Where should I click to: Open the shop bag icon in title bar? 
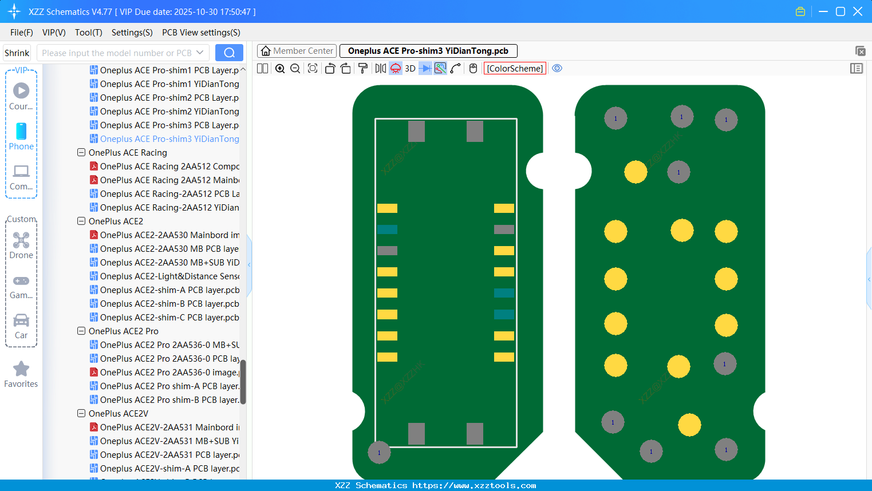800,11
